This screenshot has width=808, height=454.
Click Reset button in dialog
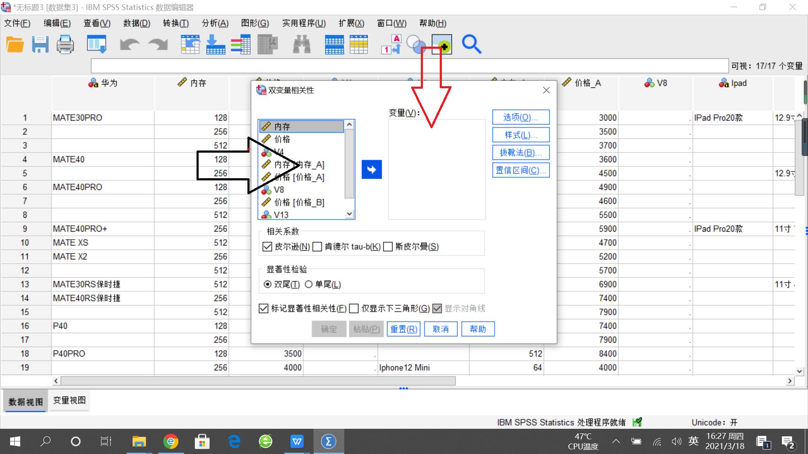click(404, 329)
